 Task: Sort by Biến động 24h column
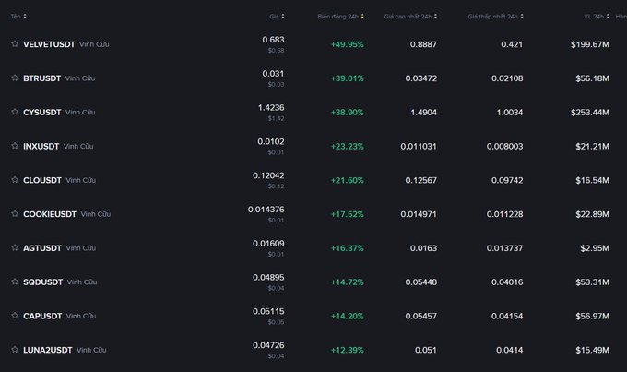[x=340, y=16]
